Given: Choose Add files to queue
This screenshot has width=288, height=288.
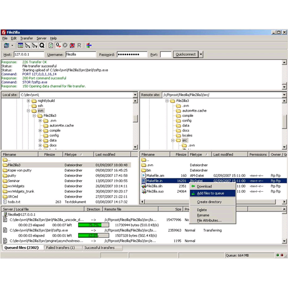Looking at the screenshot, I should coord(213,194).
